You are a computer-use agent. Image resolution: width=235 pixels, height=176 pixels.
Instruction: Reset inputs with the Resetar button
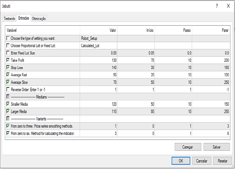(223, 161)
